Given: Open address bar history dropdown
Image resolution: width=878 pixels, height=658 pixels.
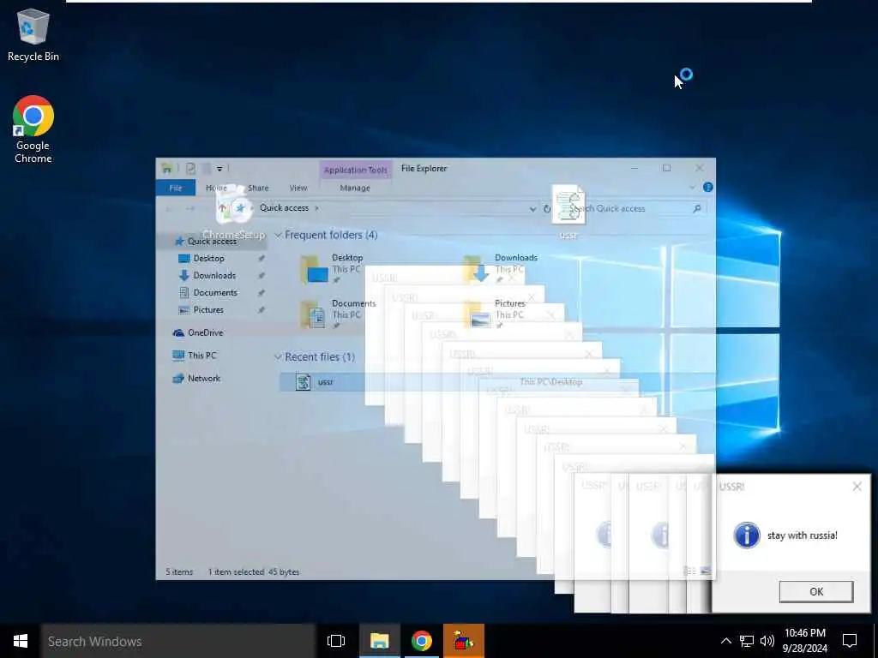Looking at the screenshot, I should tap(532, 209).
